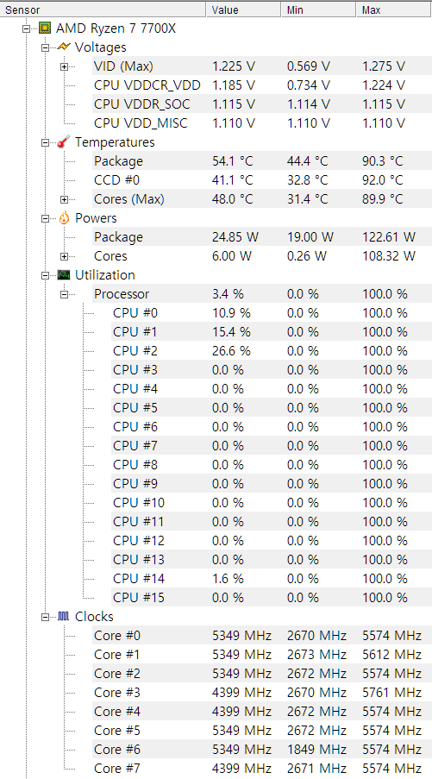
Task: Select the CPU #0 utilization row
Action: click(x=271, y=313)
